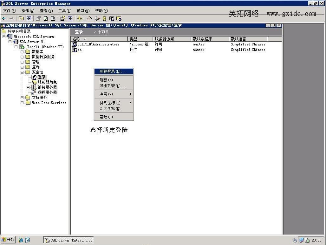Choose 刷新 from the context menu
Image resolution: width=326 pixels, height=245 pixels.
(106, 80)
